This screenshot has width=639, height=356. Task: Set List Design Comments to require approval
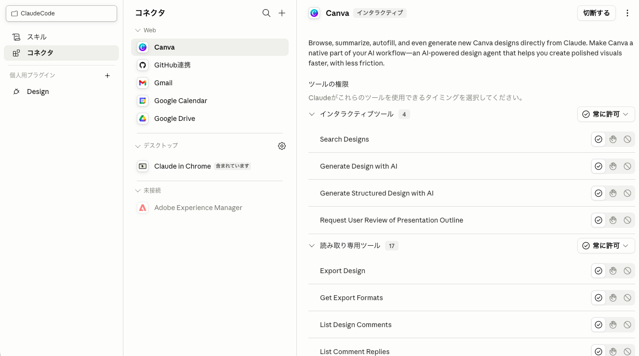click(x=613, y=325)
